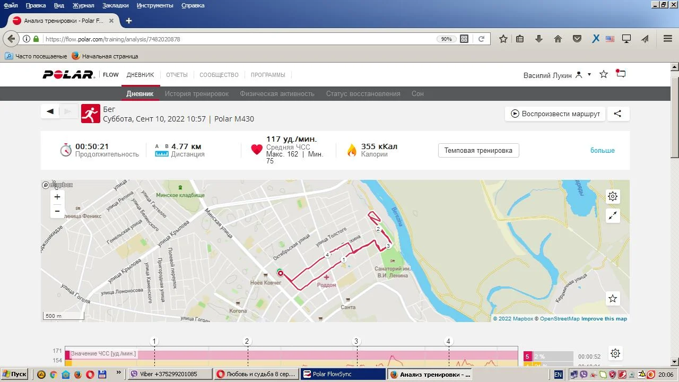Open the Справка menu
Image resolution: width=679 pixels, height=382 pixels.
pyautogui.click(x=193, y=5)
